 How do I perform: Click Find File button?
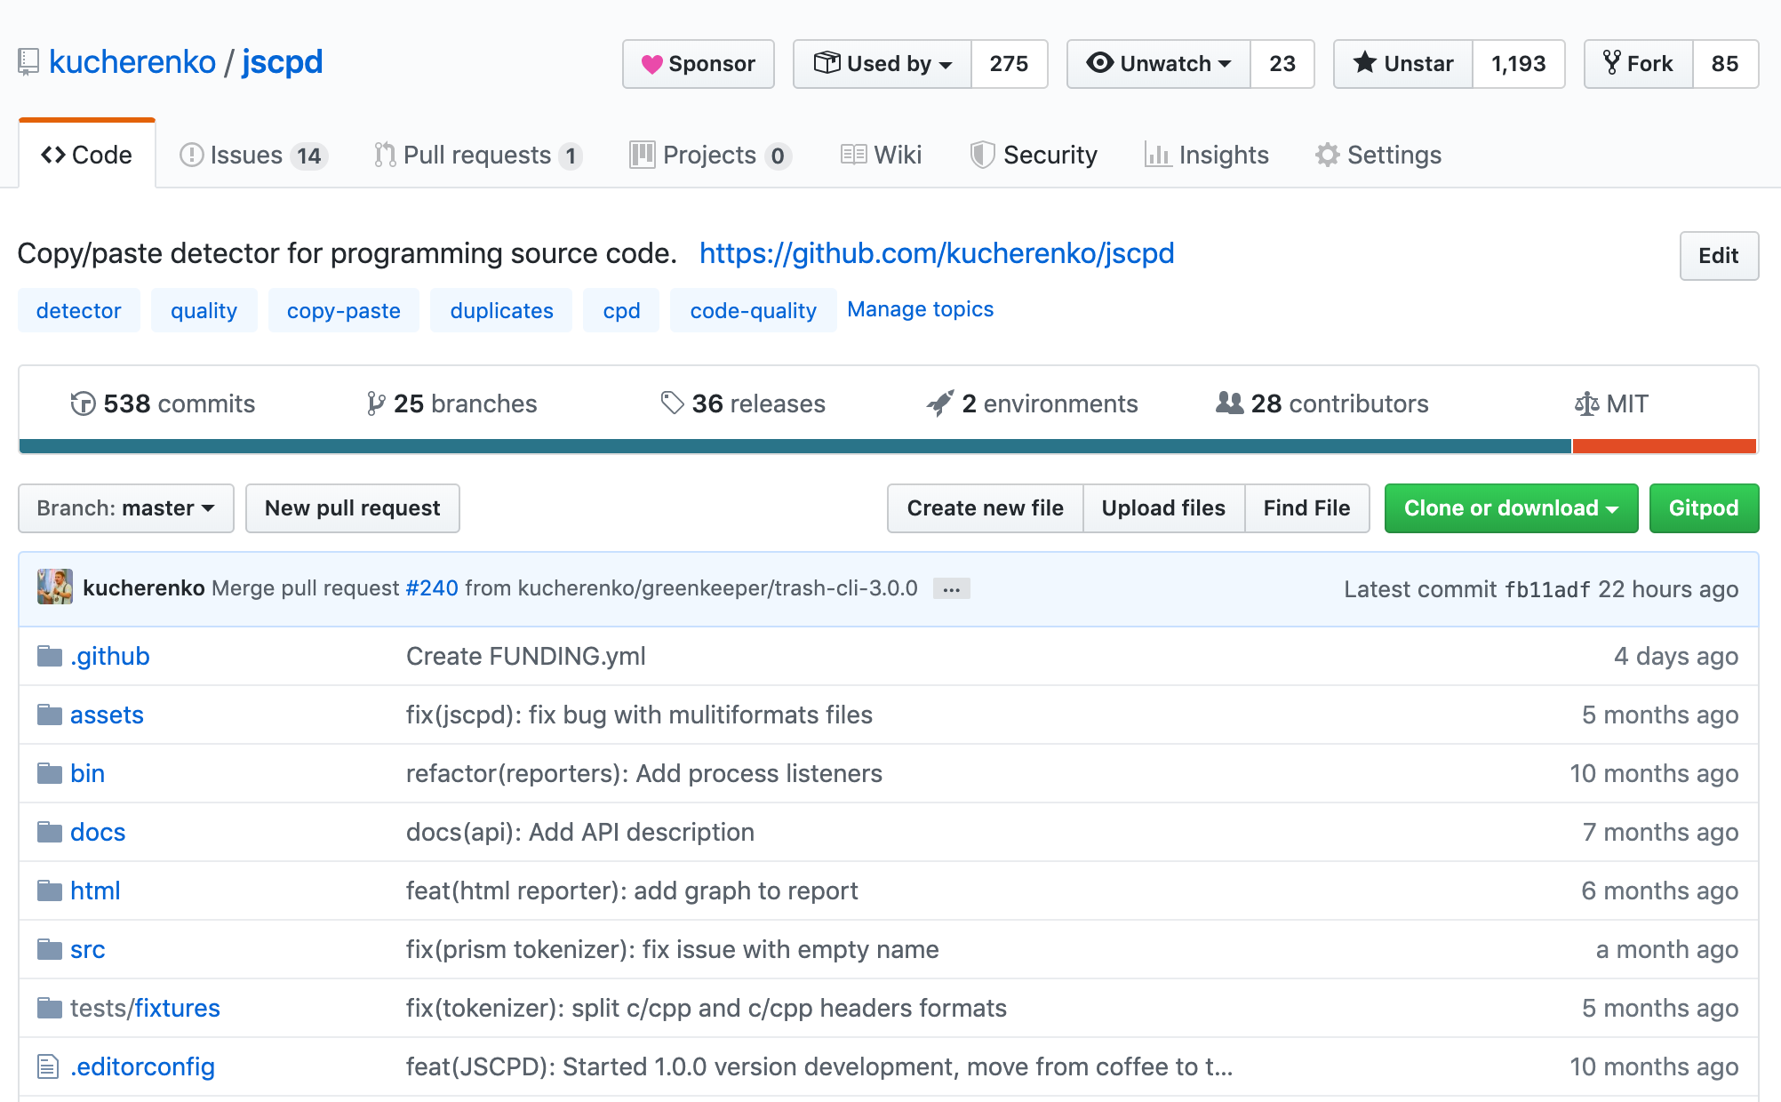1306,508
